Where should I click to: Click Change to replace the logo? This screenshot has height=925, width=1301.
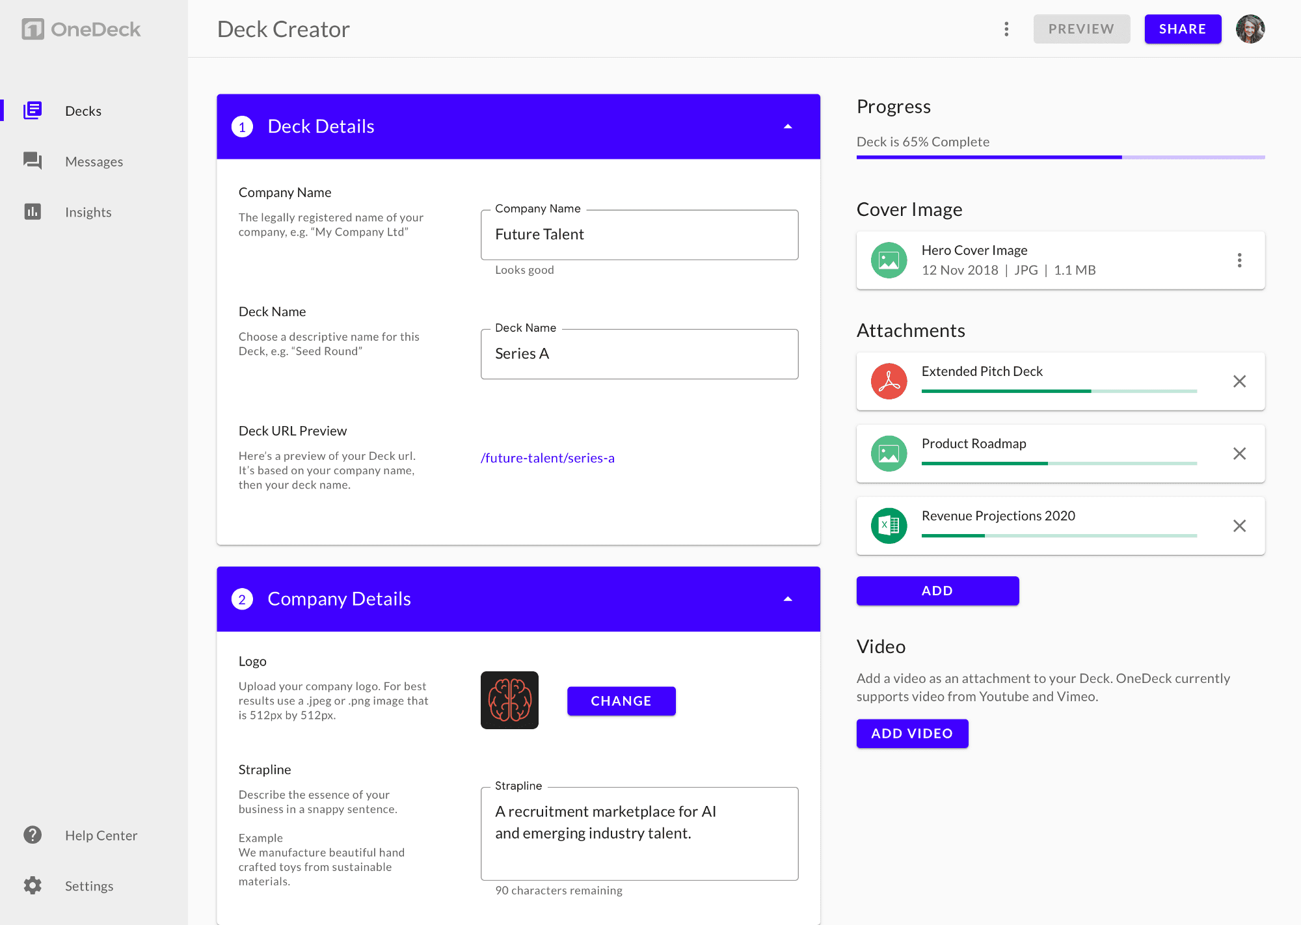click(621, 701)
